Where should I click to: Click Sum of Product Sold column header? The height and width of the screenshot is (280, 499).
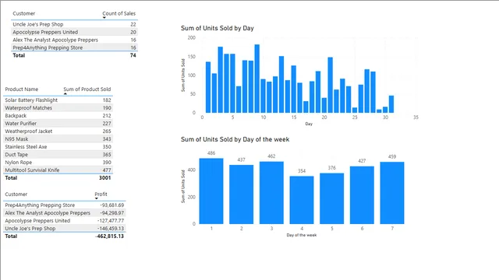point(87,89)
